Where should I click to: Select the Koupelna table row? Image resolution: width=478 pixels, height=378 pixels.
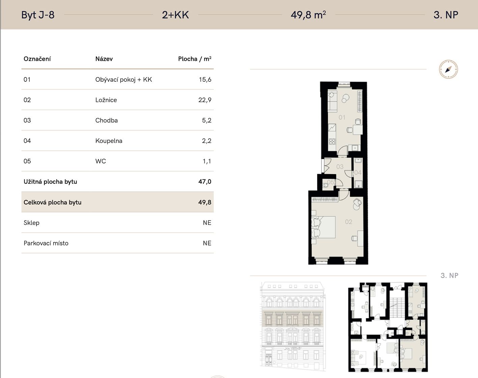point(117,141)
